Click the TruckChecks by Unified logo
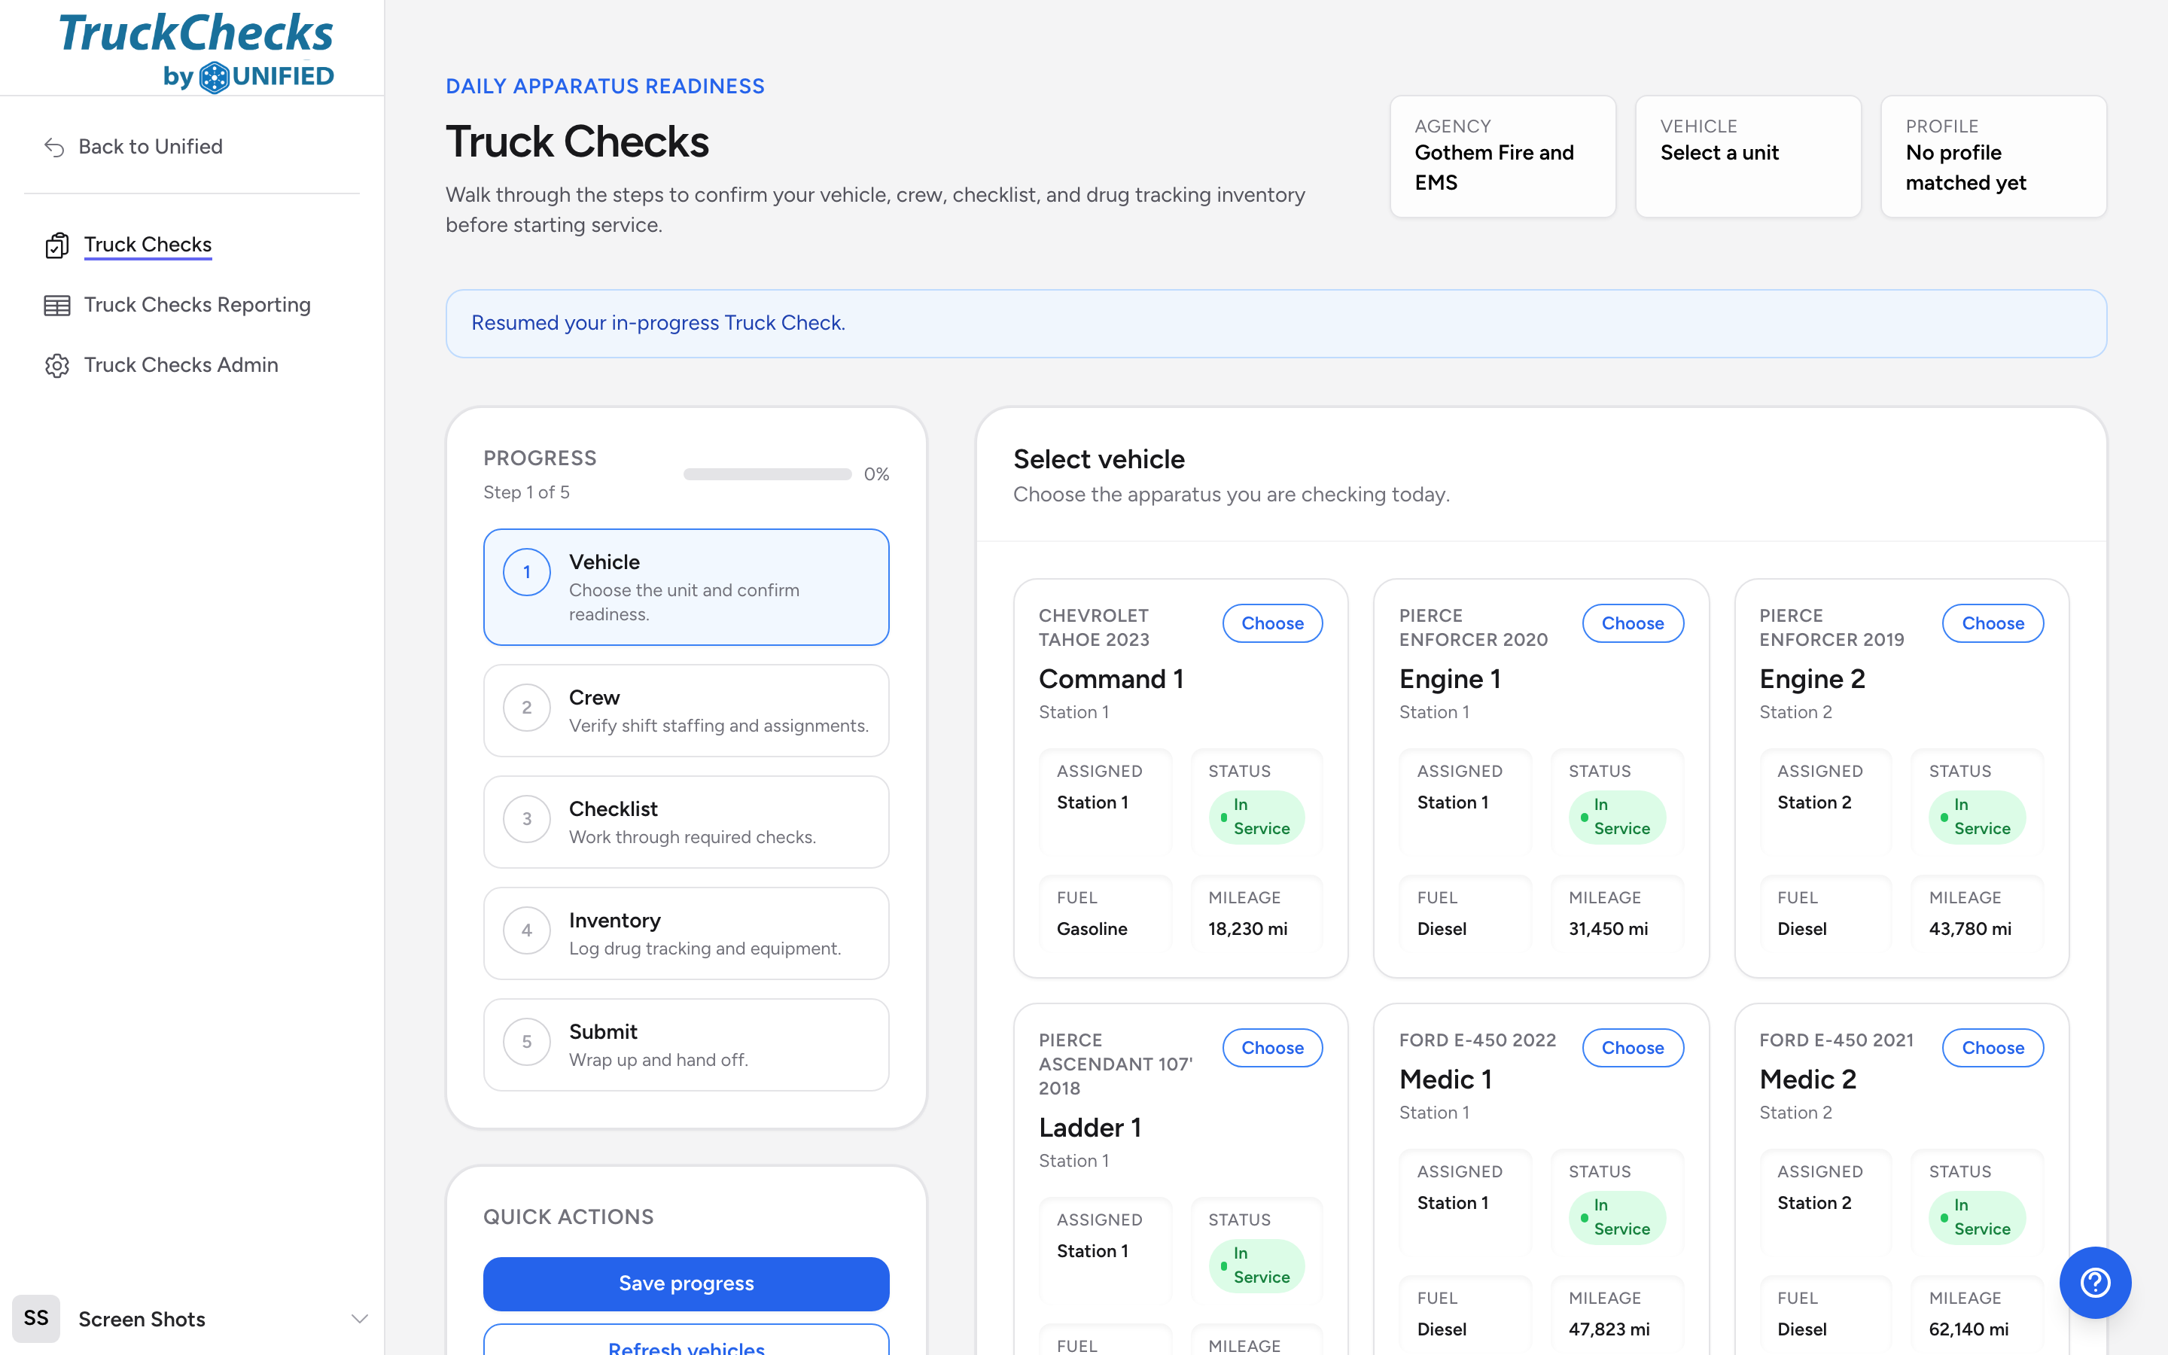Viewport: 2168px width, 1355px height. click(x=196, y=51)
